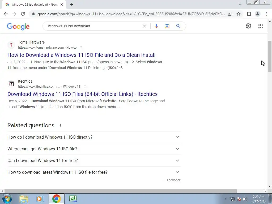This screenshot has height=204, width=272.
Task: Click the tomshardware.com URL breadcrumb
Action: click(x=47, y=48)
